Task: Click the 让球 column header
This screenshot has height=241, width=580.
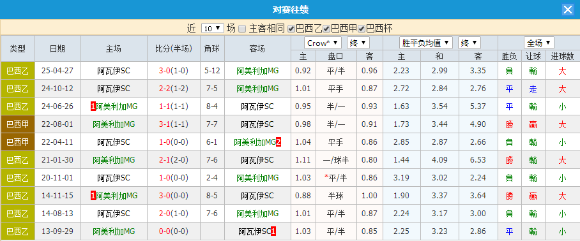Action: [533, 56]
